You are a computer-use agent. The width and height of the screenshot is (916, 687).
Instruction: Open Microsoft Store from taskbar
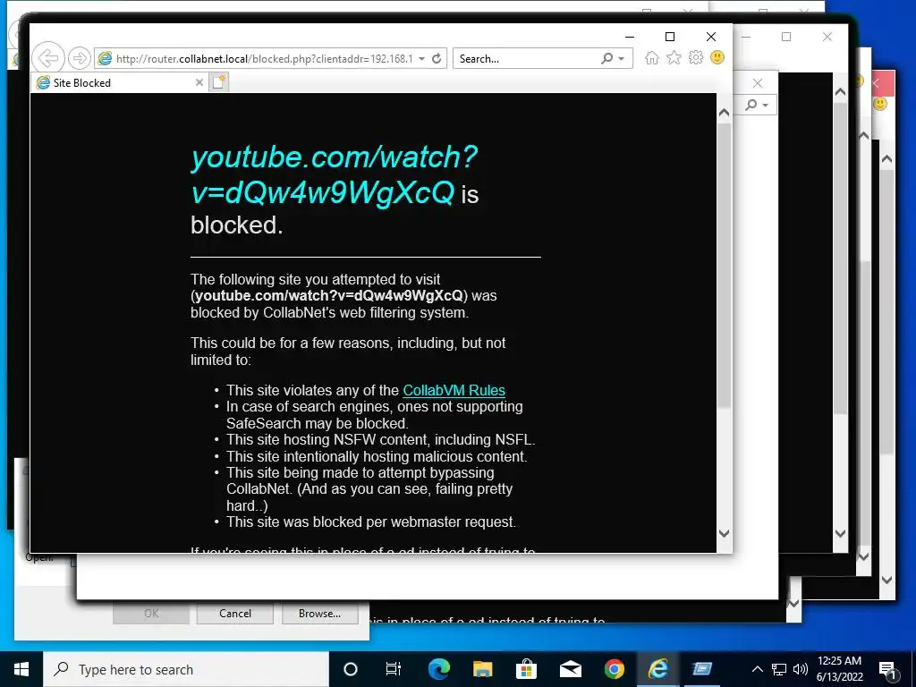526,669
